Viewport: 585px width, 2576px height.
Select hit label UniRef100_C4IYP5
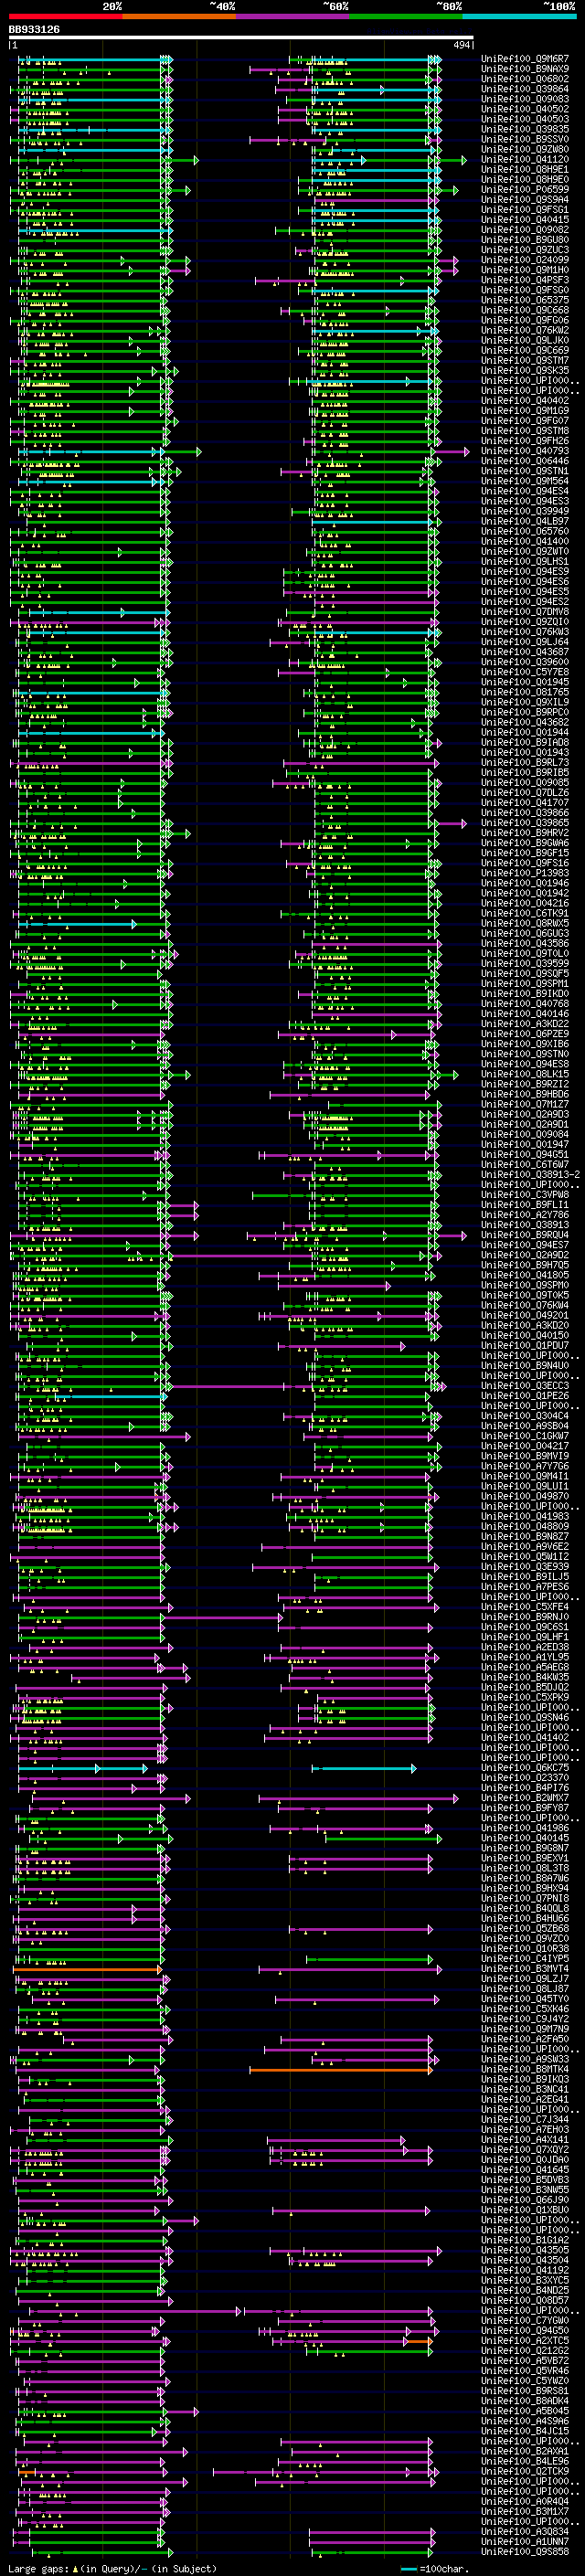(525, 1958)
